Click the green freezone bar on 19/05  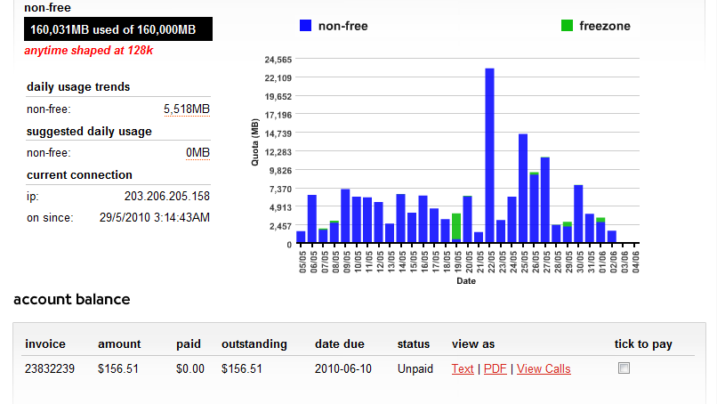tap(456, 226)
